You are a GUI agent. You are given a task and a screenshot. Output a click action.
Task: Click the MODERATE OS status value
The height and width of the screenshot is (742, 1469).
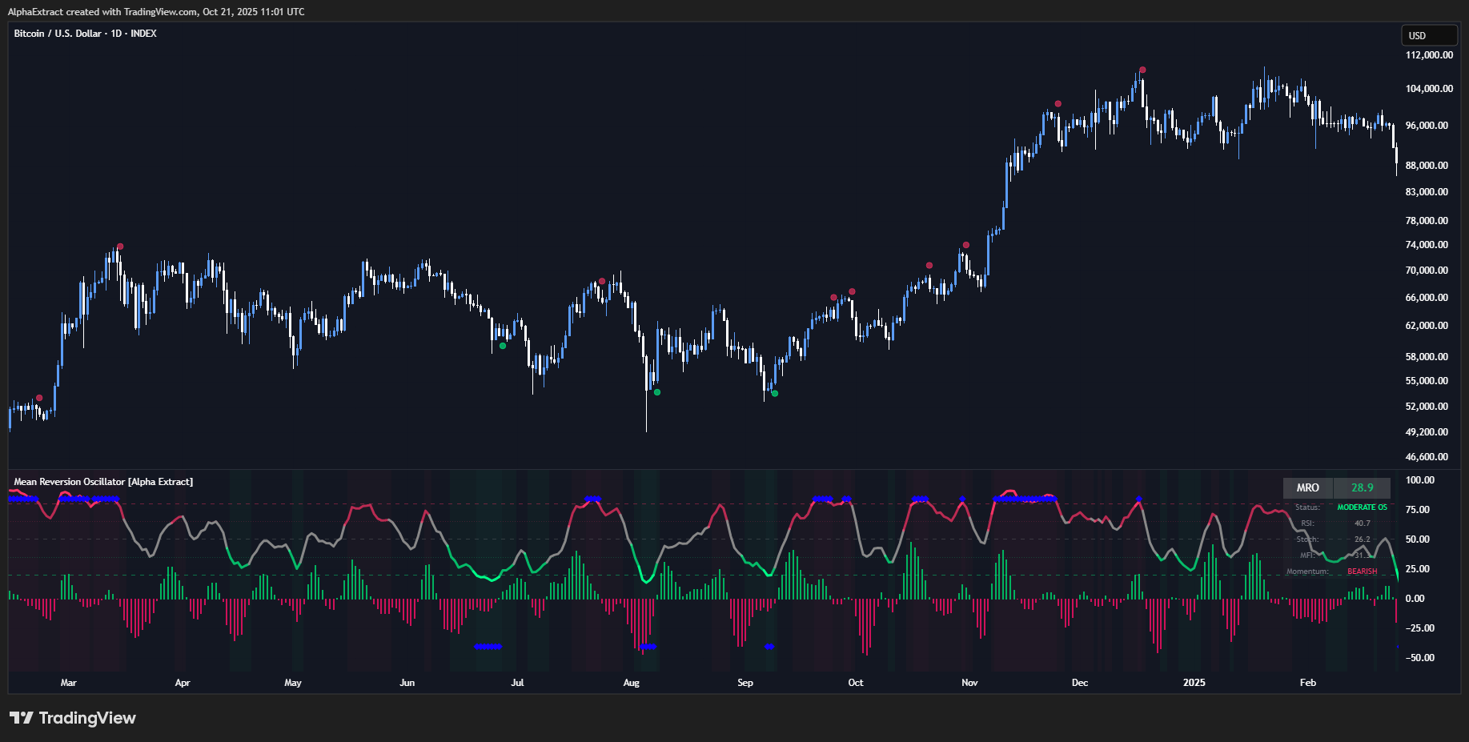(1362, 507)
